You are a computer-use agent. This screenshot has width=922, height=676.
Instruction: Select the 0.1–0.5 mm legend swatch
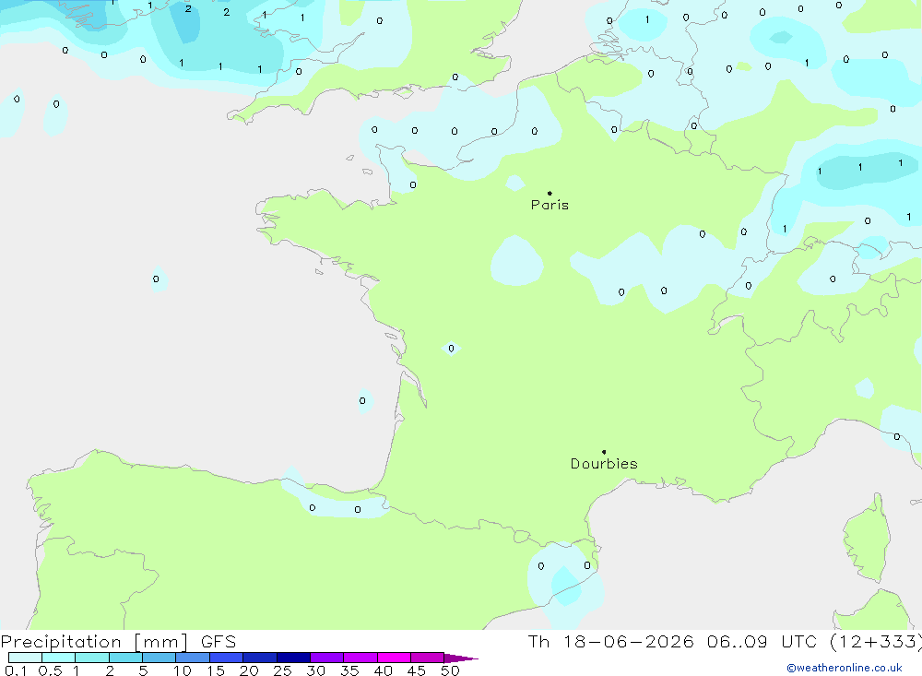click(25, 658)
